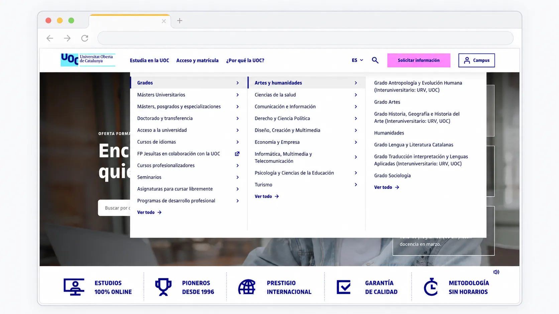The height and width of the screenshot is (314, 559).
Task: Expand the Másters Universitarios submenu chevron
Action: pyautogui.click(x=237, y=95)
